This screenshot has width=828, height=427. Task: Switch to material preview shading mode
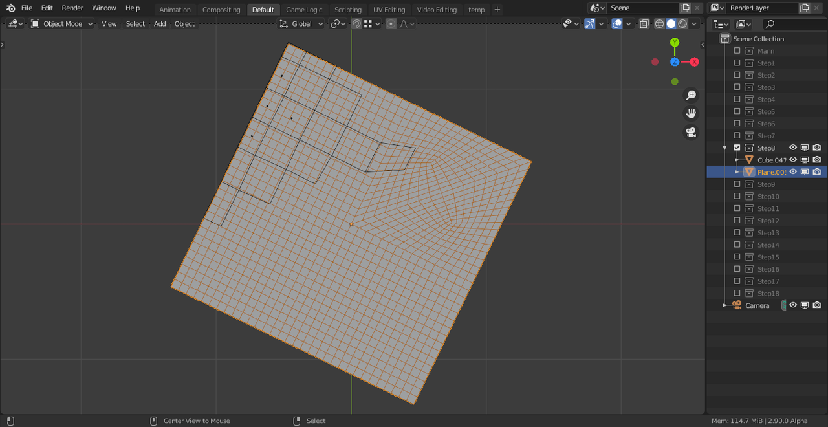682,24
